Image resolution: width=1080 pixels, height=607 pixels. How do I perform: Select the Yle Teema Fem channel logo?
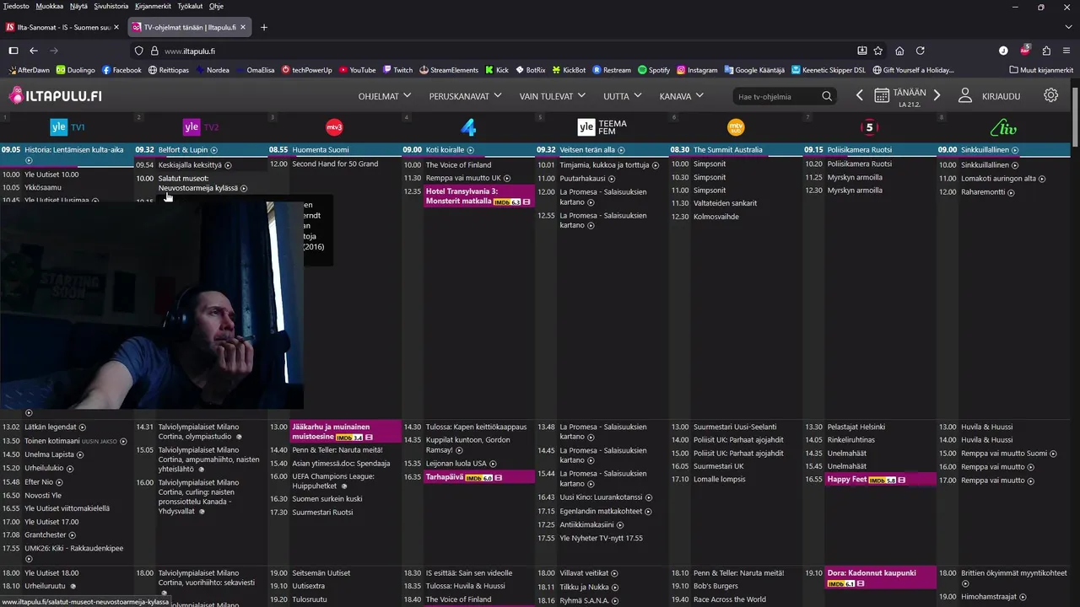(x=602, y=127)
